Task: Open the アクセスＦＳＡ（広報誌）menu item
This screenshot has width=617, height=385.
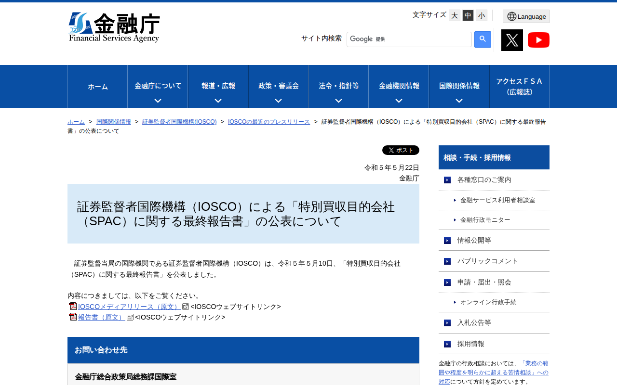Action: point(519,86)
